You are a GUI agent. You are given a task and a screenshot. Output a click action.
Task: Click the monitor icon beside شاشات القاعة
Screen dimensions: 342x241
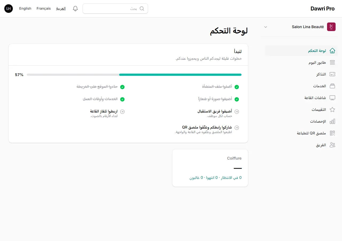[332, 98]
